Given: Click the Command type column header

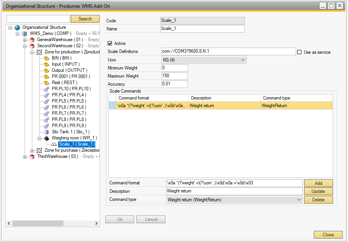Looking at the screenshot, I should coord(276,98).
